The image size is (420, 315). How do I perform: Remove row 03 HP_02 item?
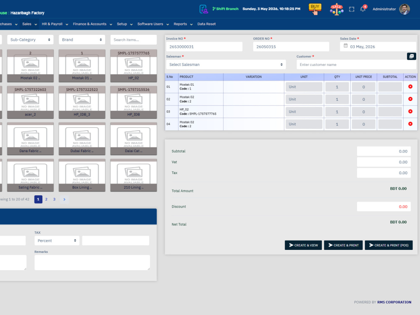point(410,111)
